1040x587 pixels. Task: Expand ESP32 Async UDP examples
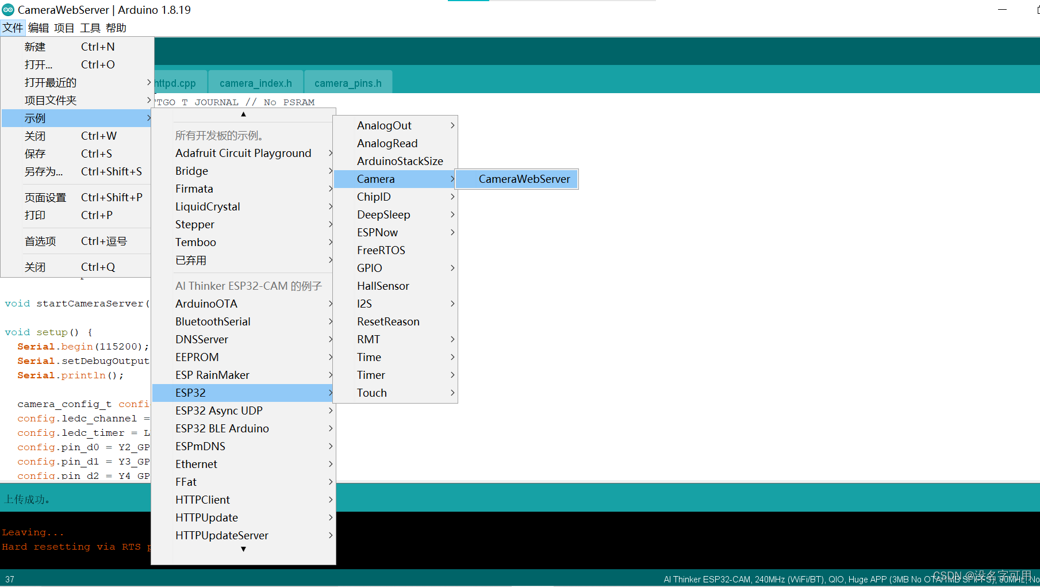(244, 410)
